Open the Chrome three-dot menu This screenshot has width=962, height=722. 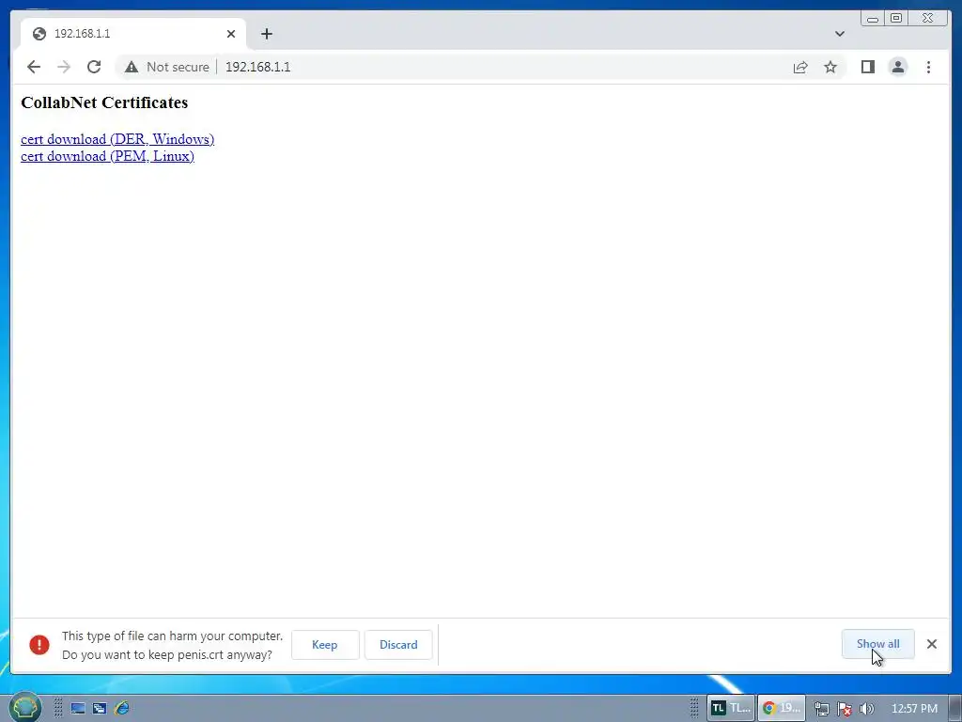(928, 67)
